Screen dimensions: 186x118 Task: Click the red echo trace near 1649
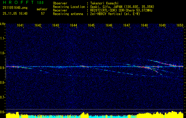point(166,63)
